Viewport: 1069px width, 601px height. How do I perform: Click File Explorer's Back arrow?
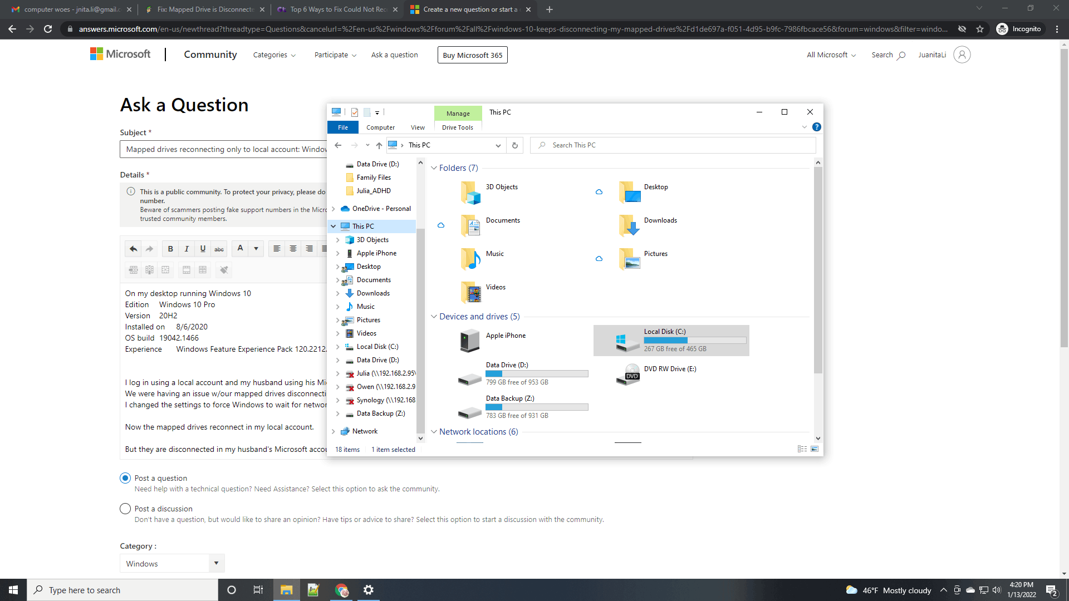point(338,145)
